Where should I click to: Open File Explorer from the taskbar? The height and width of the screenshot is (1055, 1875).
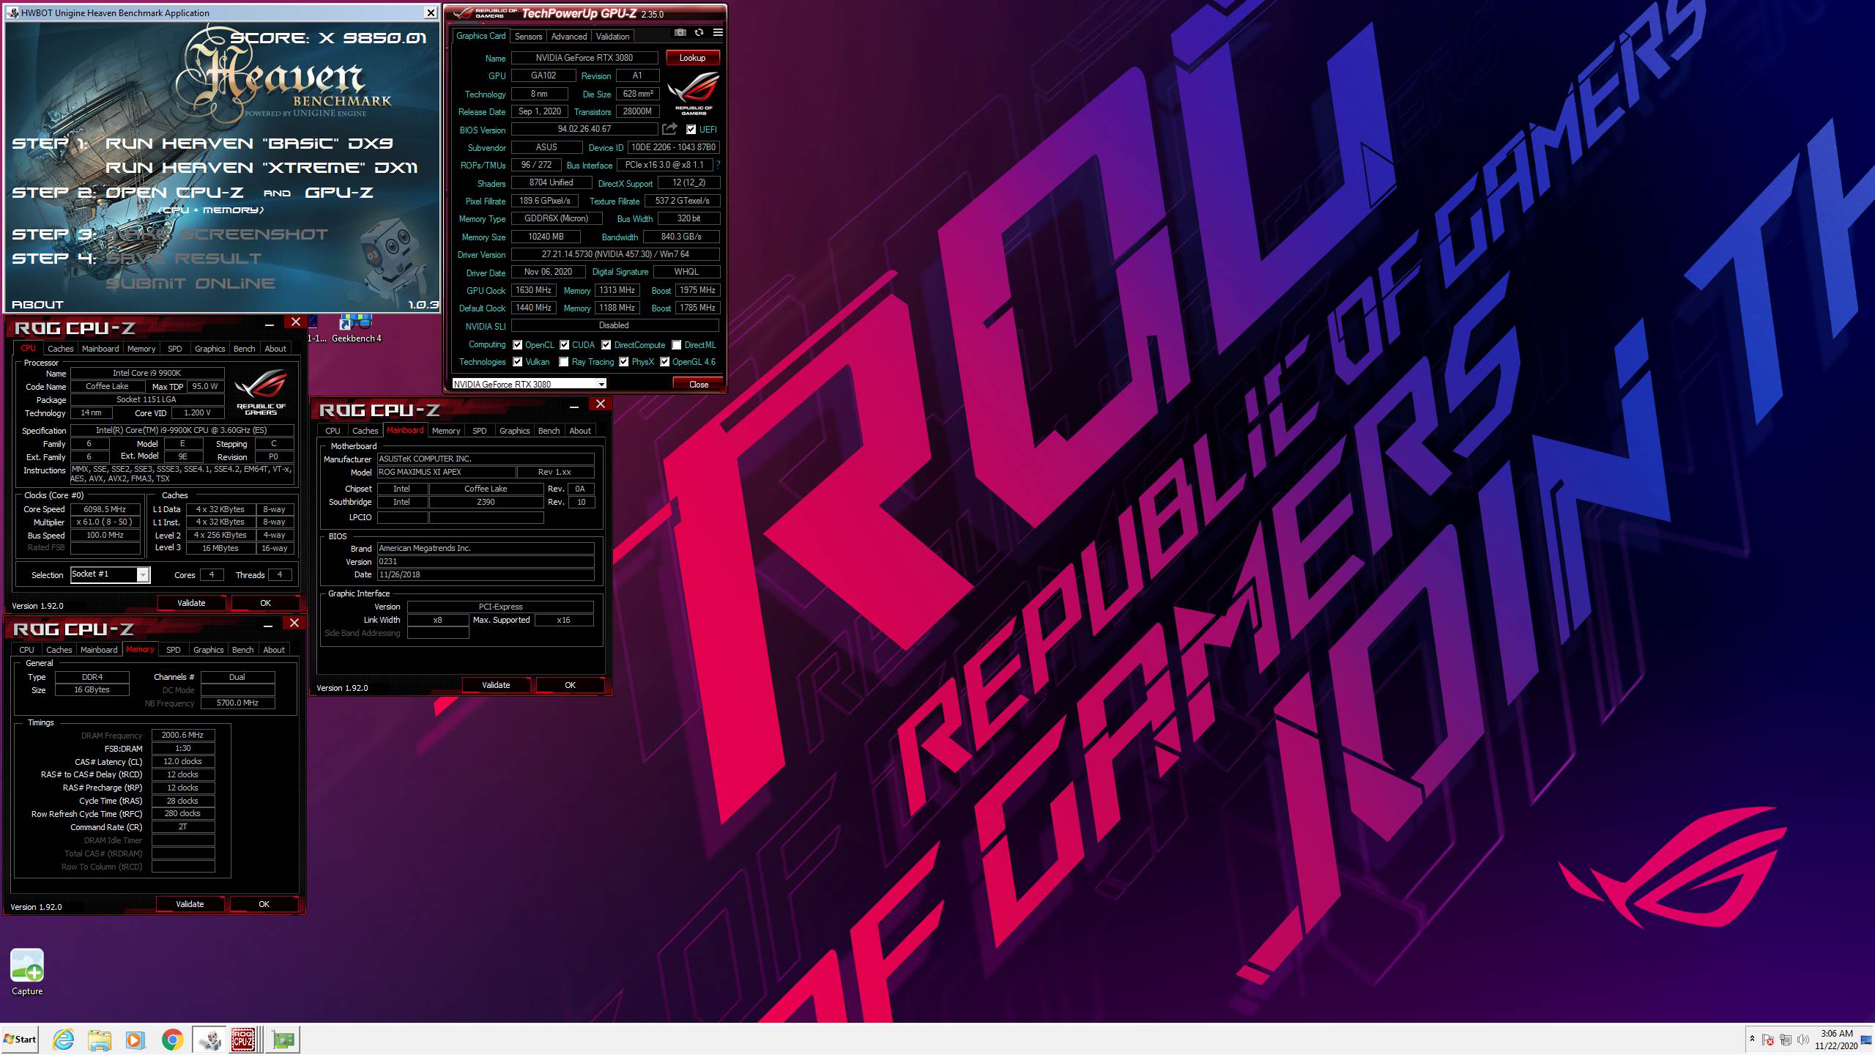click(x=100, y=1039)
